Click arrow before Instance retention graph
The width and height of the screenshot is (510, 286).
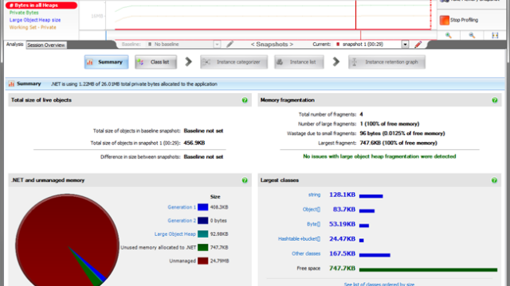(x=336, y=62)
